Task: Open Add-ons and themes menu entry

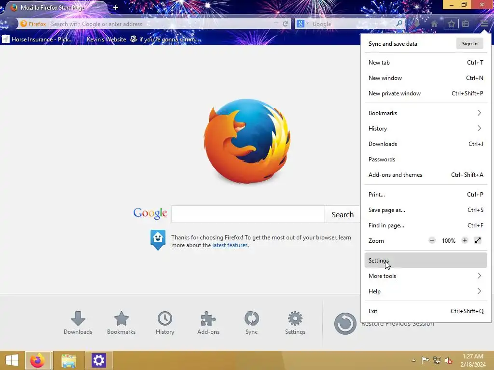Action: (x=425, y=174)
